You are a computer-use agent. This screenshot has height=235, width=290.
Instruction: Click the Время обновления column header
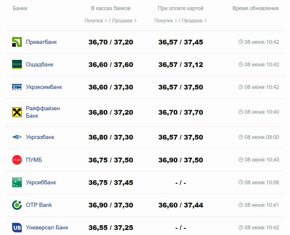point(255,8)
